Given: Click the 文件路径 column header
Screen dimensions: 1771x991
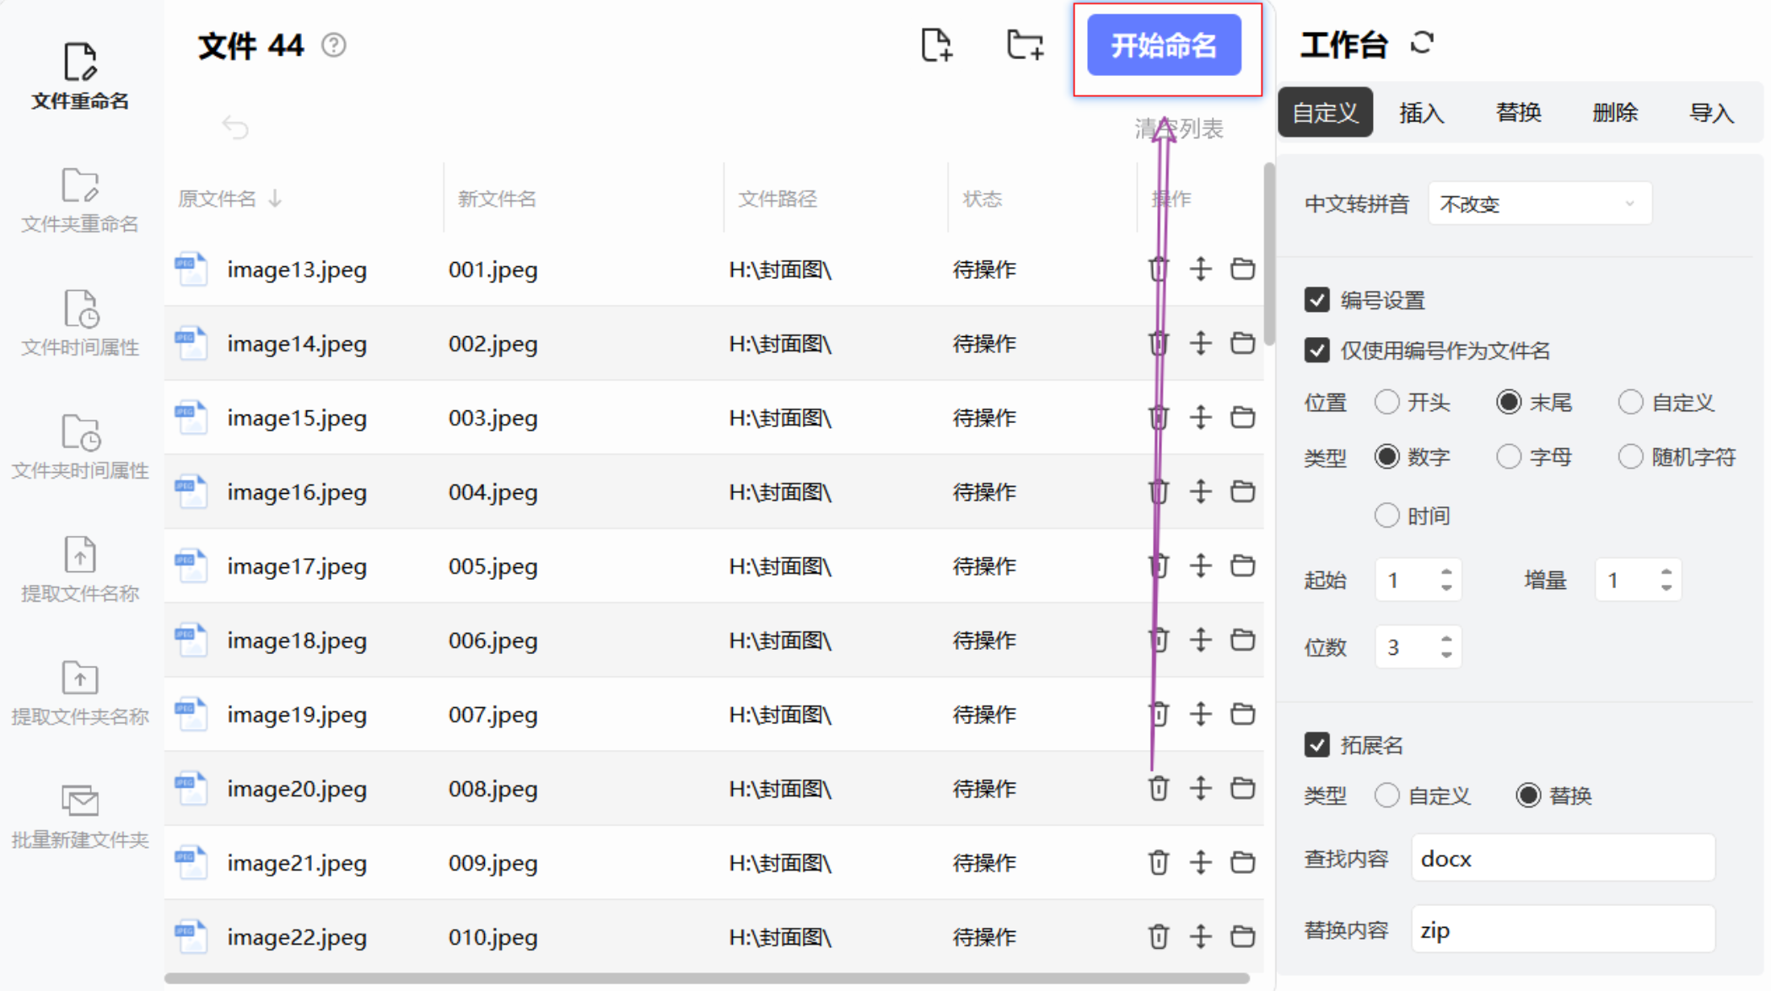Looking at the screenshot, I should (778, 199).
